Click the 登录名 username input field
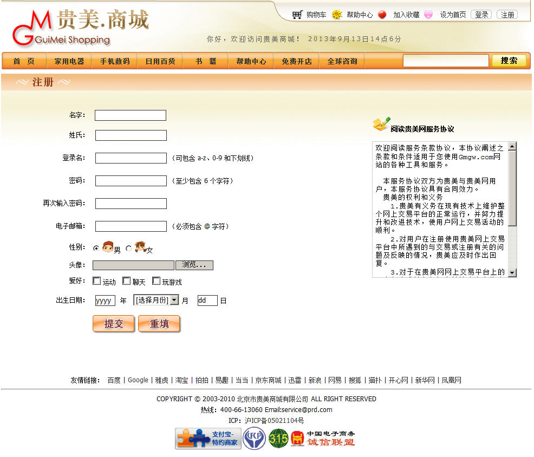The width and height of the screenshot is (534, 457). point(131,158)
